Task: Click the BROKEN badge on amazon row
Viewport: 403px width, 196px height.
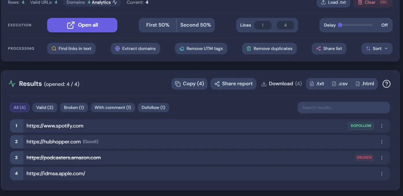Action: (364, 158)
